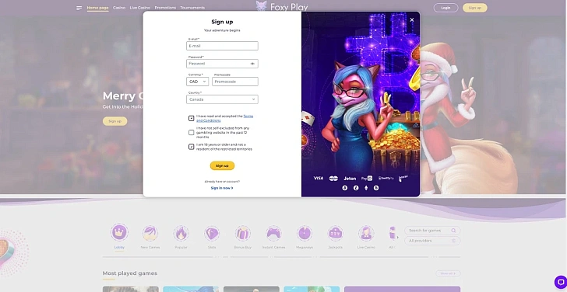Expand the All providers dropdown

point(432,241)
